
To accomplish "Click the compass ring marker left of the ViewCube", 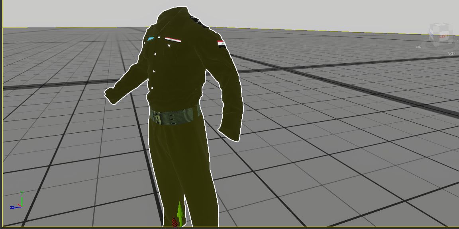I will [x=418, y=47].
